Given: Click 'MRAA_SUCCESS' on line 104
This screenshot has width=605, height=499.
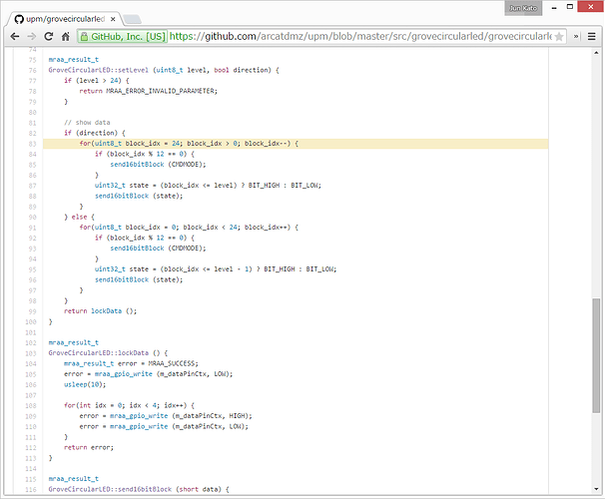Looking at the screenshot, I should pyautogui.click(x=172, y=363).
